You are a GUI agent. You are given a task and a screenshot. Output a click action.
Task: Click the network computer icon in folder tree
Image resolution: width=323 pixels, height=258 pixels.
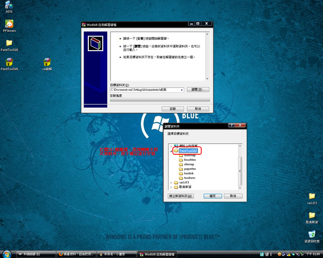click(175, 146)
